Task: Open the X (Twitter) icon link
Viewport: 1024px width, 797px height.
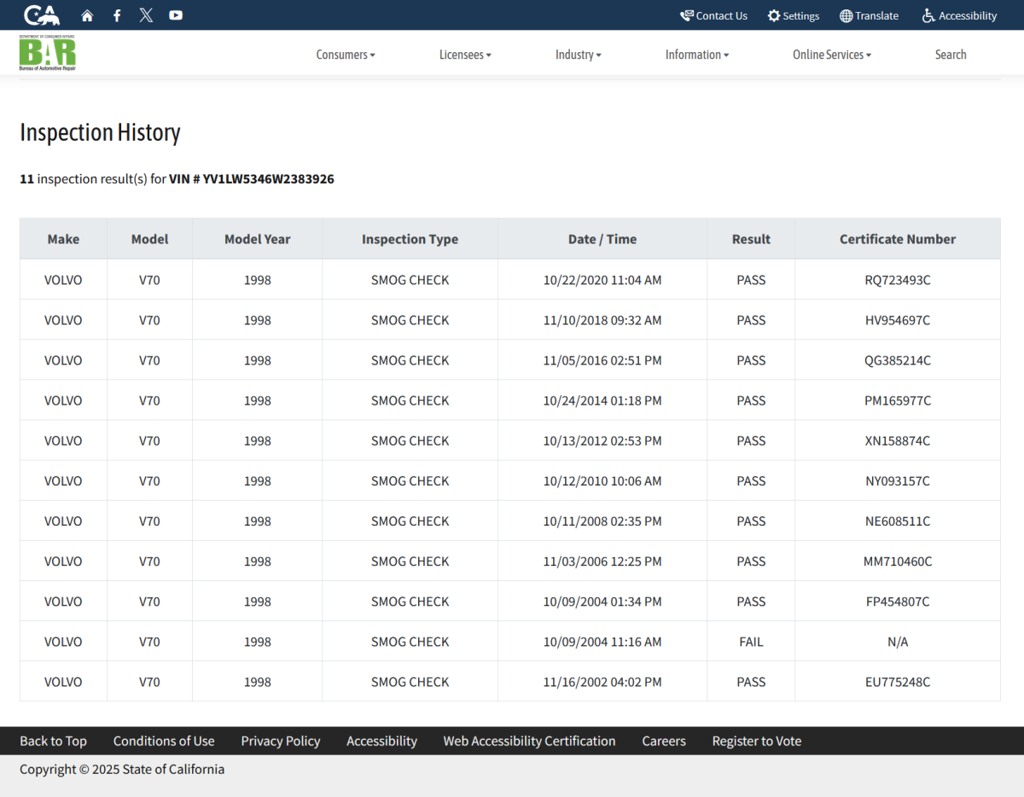Action: coord(146,15)
